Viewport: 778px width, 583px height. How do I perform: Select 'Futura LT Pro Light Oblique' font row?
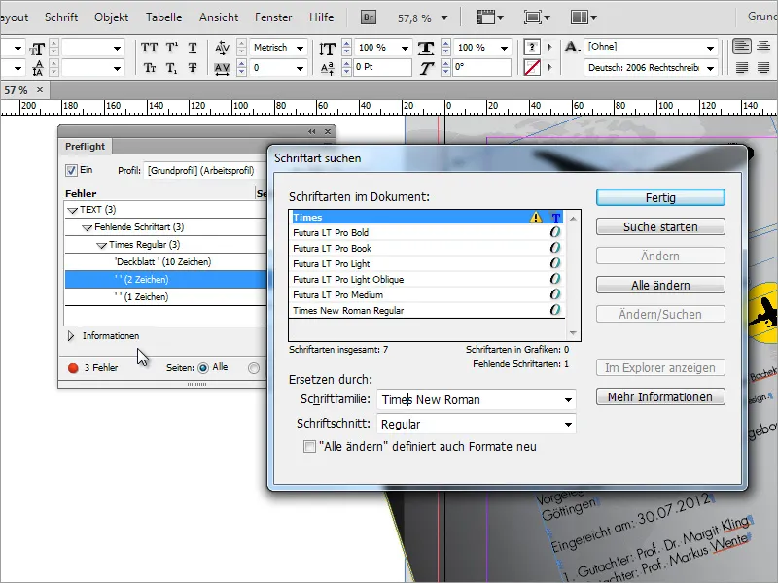pyautogui.click(x=427, y=279)
